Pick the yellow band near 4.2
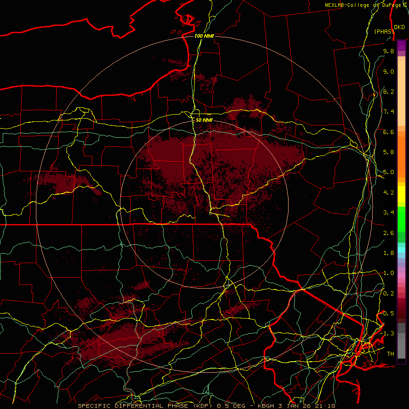409x409 pixels. (401, 195)
